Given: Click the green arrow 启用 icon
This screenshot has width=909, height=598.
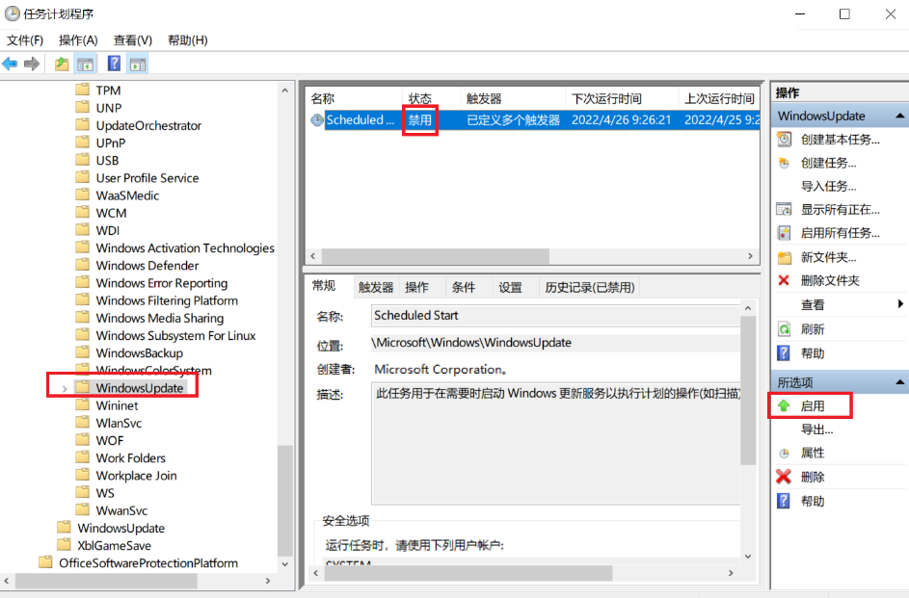Looking at the screenshot, I should pos(785,406).
